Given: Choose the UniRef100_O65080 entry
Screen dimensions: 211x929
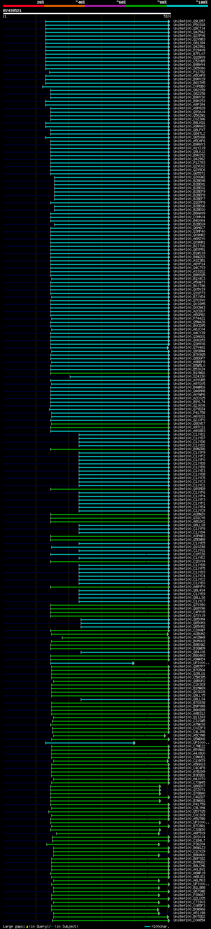Looking at the screenshot, I should point(189,69).
